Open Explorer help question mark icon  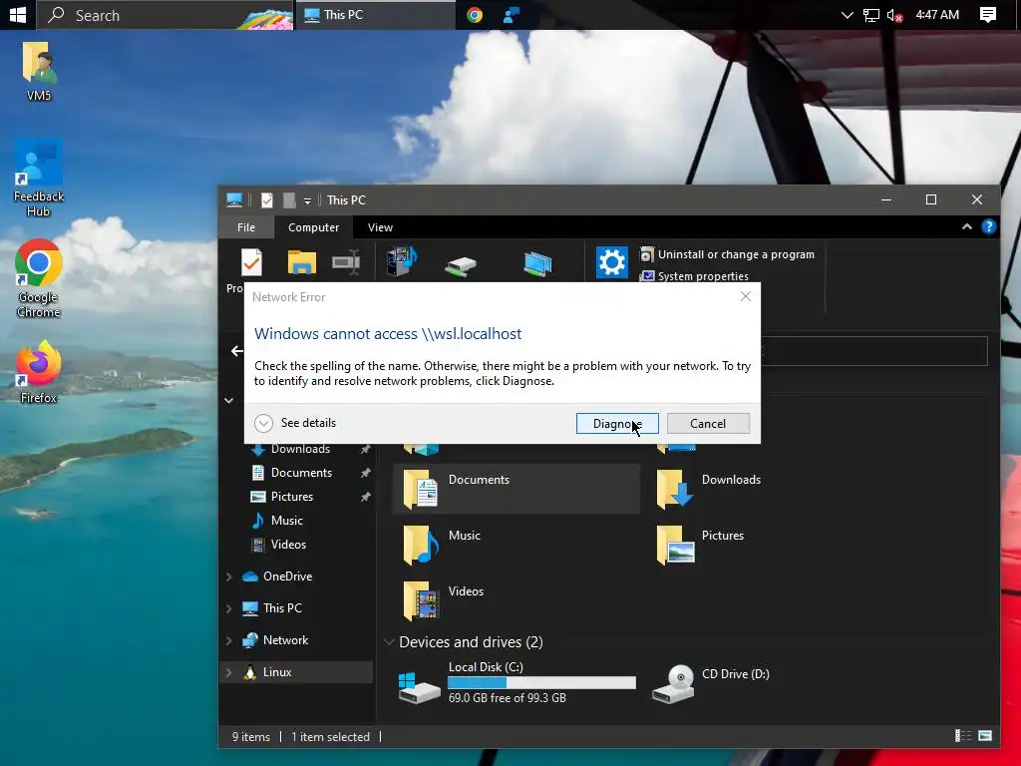coord(988,226)
